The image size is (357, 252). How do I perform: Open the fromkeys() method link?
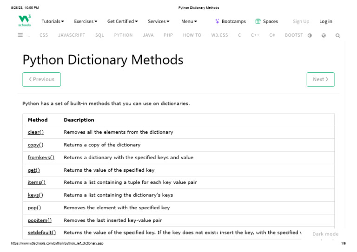click(x=41, y=157)
